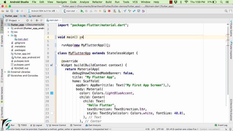Open the macOS Spotlight search icon

221,2
